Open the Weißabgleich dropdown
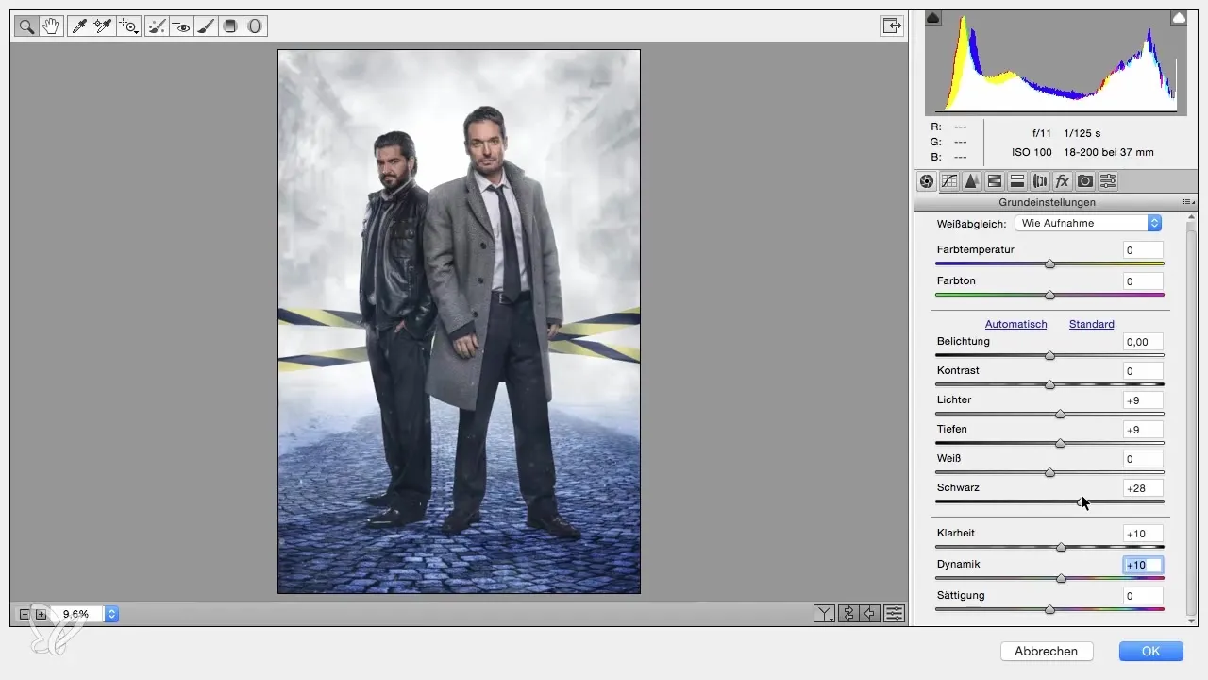 [x=1087, y=223]
